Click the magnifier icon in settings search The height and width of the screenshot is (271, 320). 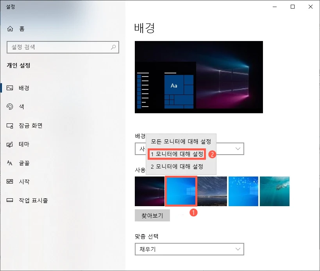pos(113,47)
